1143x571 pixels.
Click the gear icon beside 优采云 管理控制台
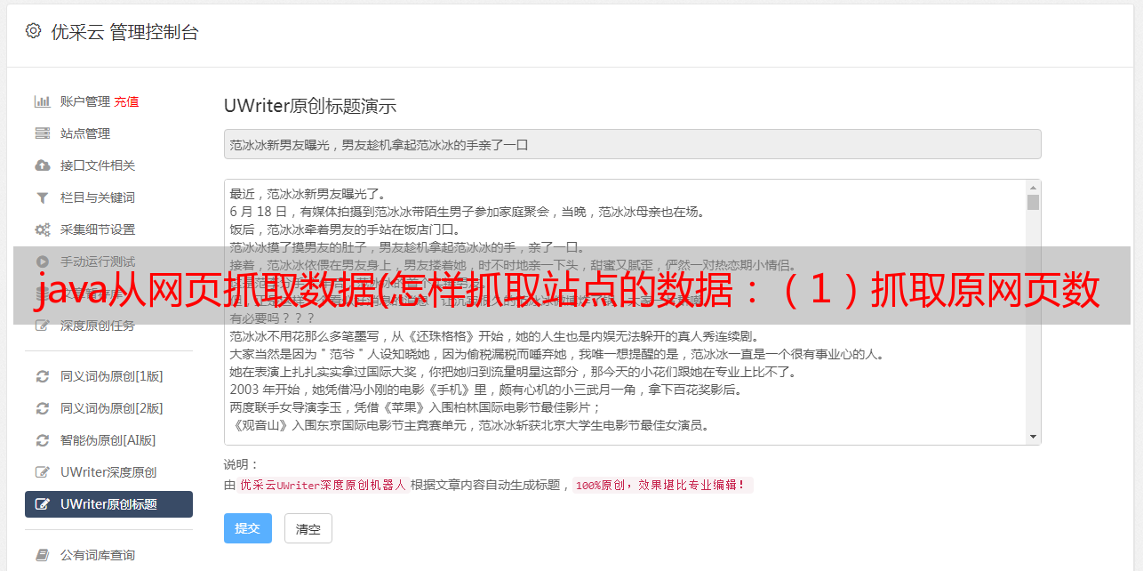coord(33,31)
